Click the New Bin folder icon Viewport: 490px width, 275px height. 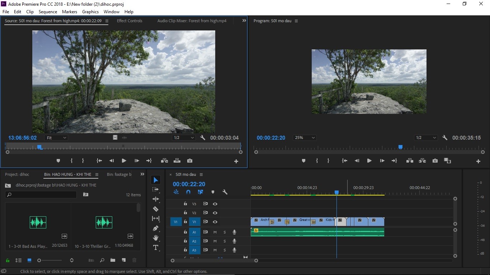click(x=113, y=260)
